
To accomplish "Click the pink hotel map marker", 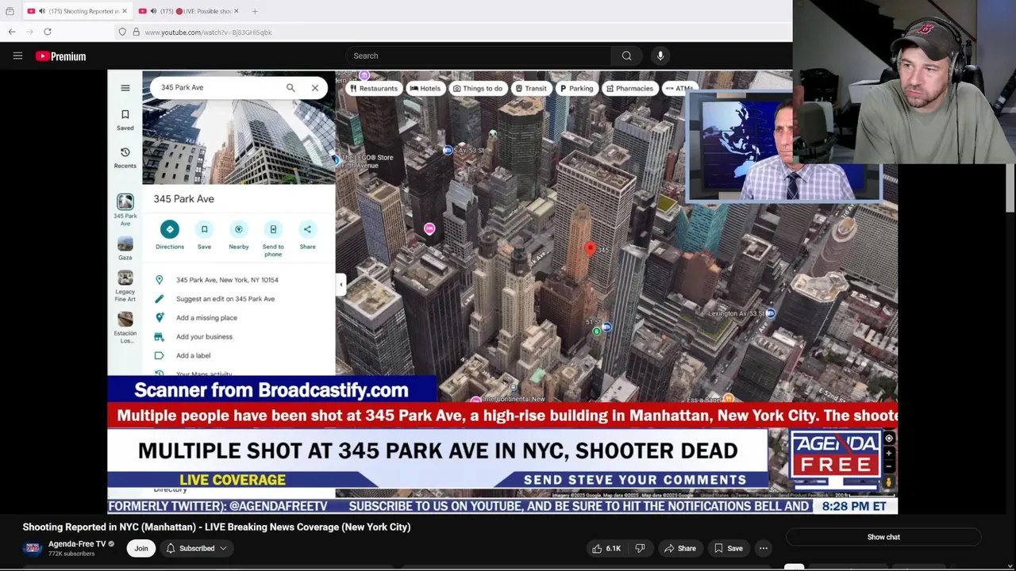I will click(x=429, y=229).
